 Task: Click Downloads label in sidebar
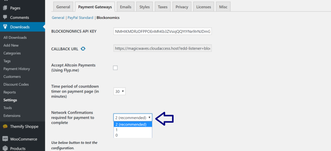tap(20, 27)
